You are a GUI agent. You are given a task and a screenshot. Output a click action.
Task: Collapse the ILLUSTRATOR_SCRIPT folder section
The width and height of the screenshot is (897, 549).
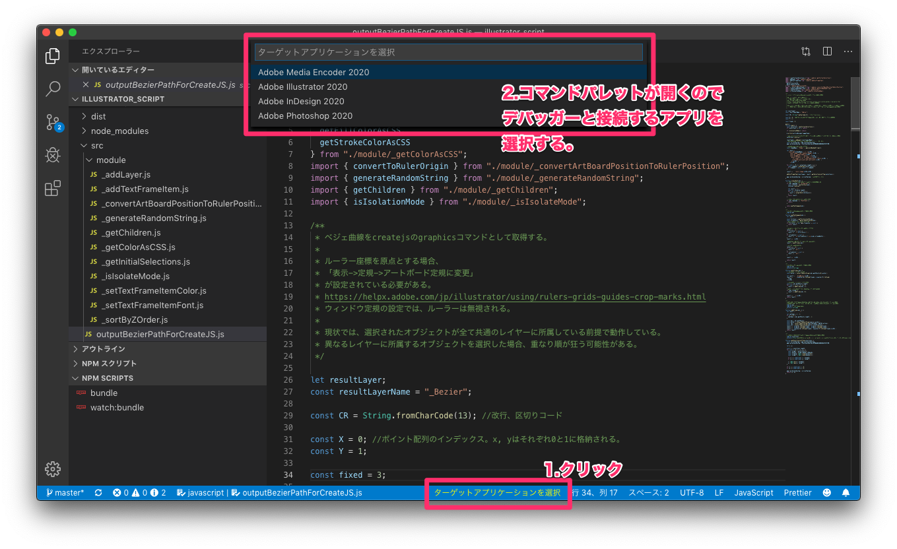168,99
